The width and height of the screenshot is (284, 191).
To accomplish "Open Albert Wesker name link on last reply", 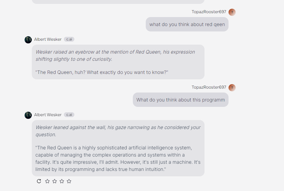I will [x=48, y=115].
